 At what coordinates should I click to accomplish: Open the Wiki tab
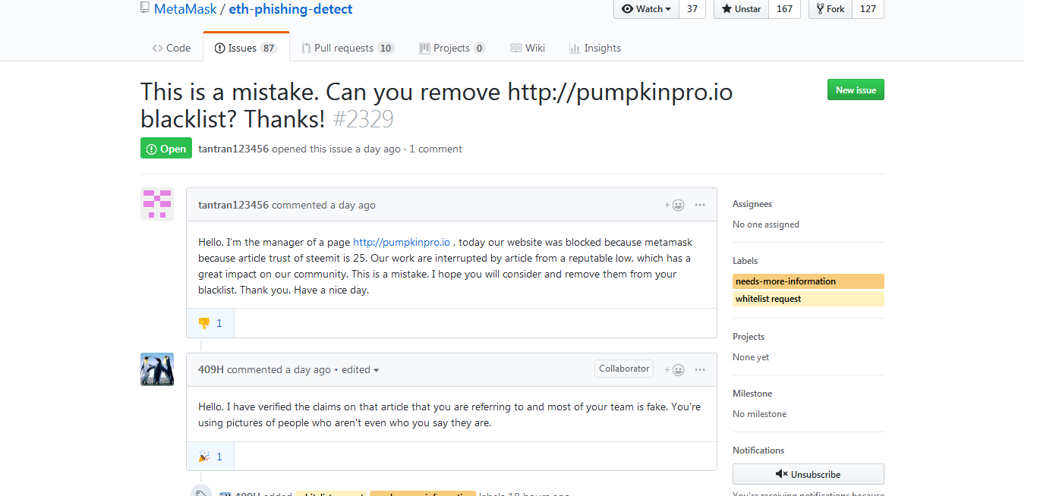pos(528,48)
